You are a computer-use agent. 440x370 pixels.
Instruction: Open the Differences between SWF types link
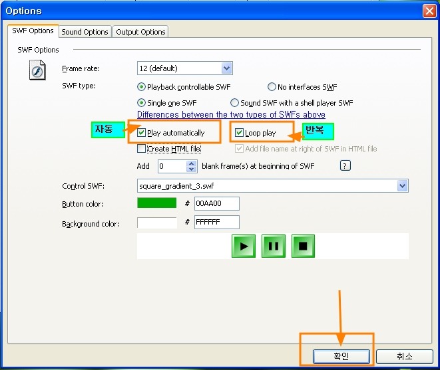pyautogui.click(x=231, y=115)
